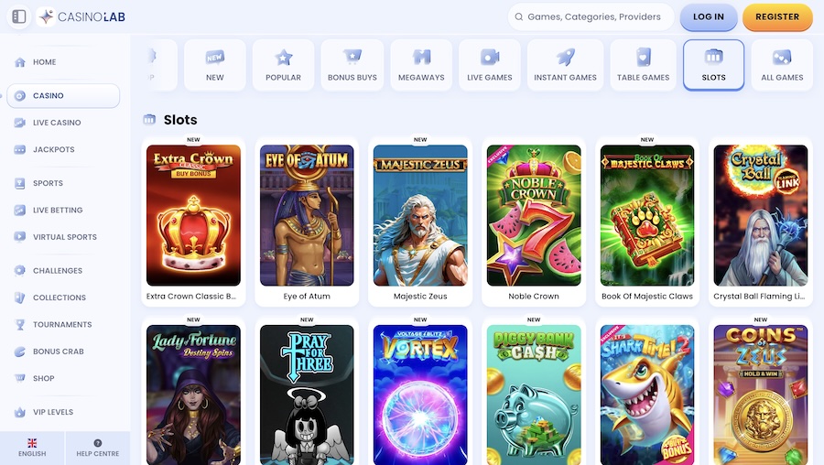
Task: Open the Help Centre link
Action: (97, 448)
